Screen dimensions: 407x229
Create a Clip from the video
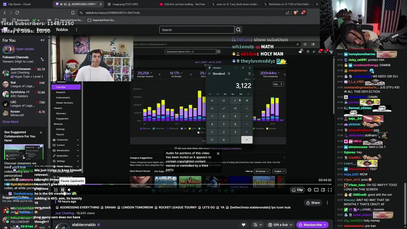[x=297, y=190]
